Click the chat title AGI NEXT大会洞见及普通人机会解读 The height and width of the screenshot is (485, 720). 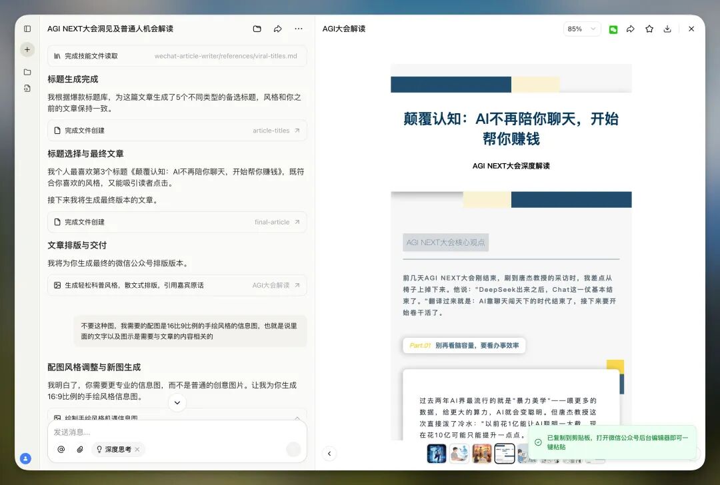(110, 29)
